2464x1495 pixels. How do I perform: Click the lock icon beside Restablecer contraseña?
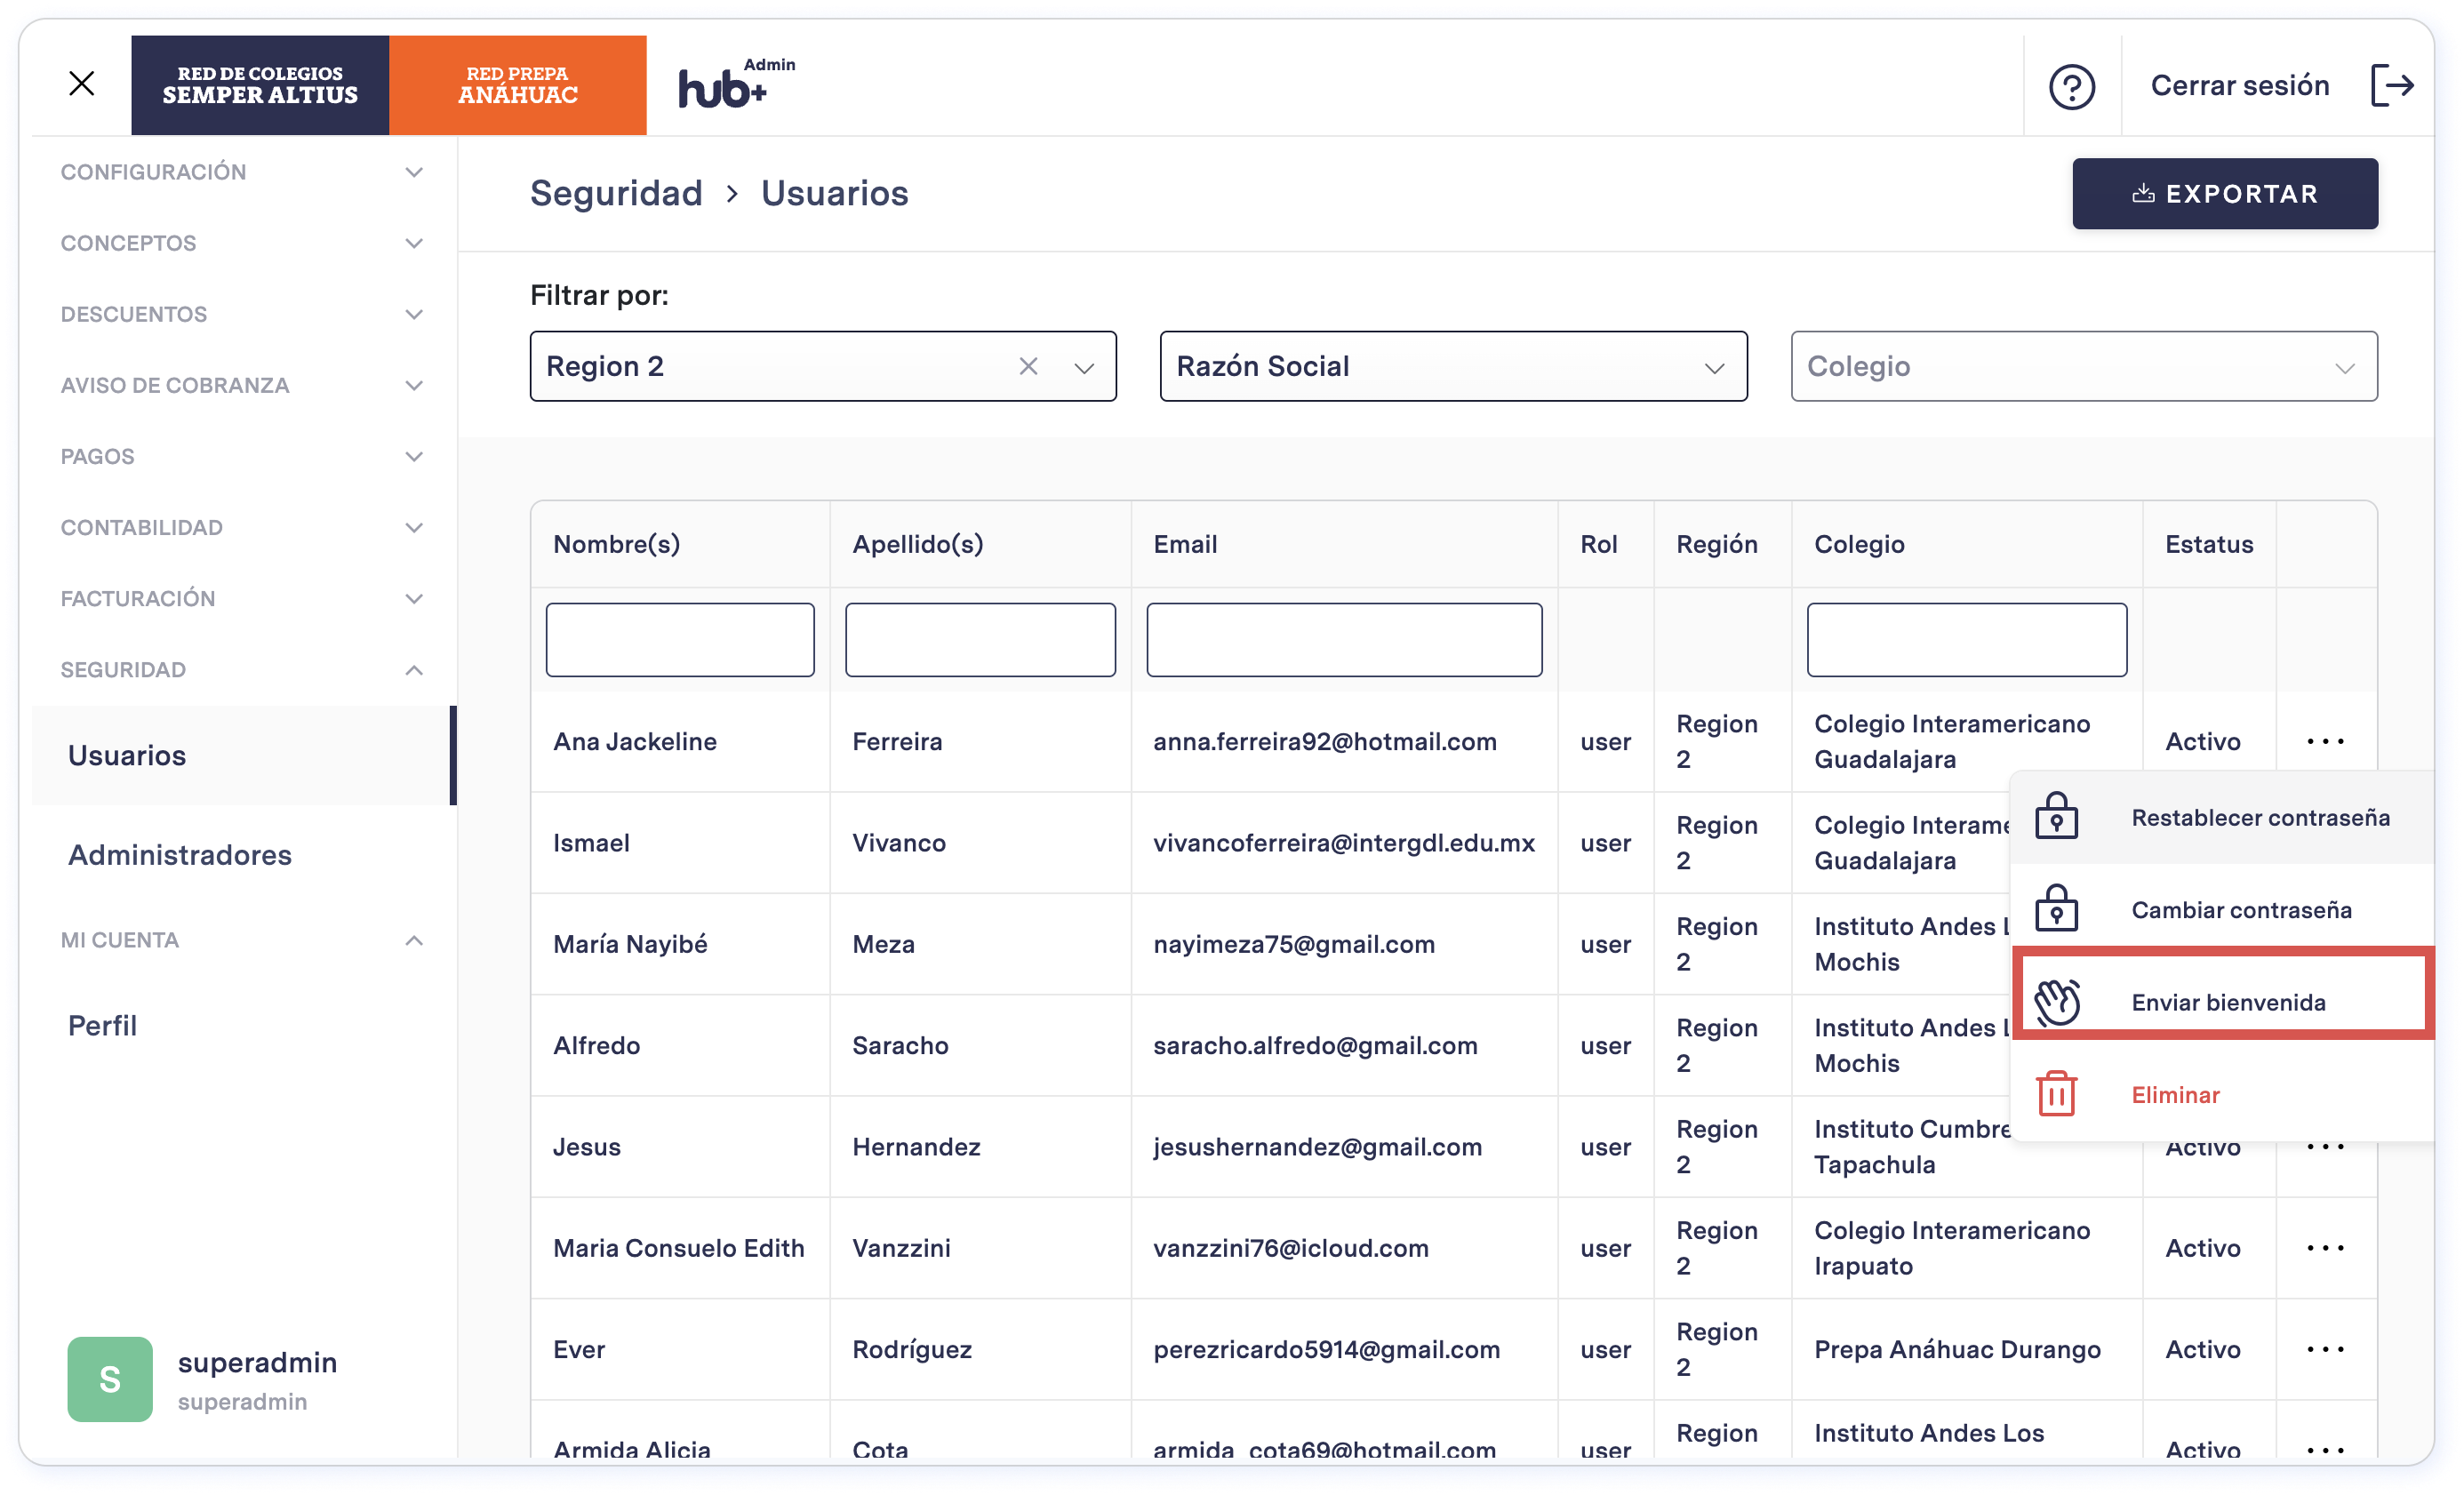(x=2056, y=817)
